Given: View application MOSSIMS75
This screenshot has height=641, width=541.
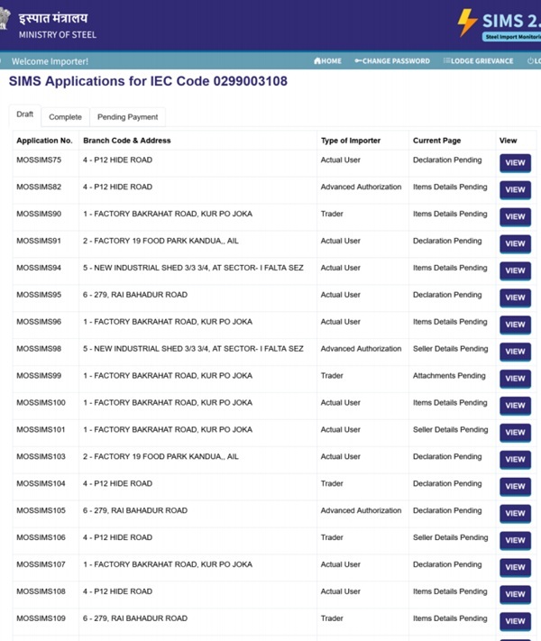Looking at the screenshot, I should click(515, 163).
